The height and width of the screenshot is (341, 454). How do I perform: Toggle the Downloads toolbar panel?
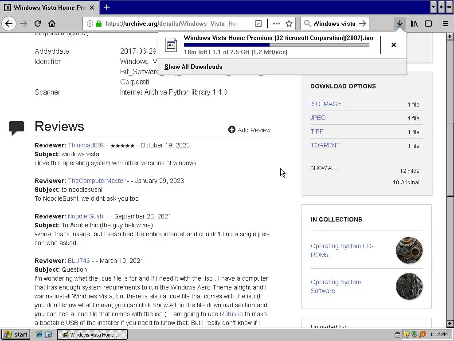(x=399, y=24)
